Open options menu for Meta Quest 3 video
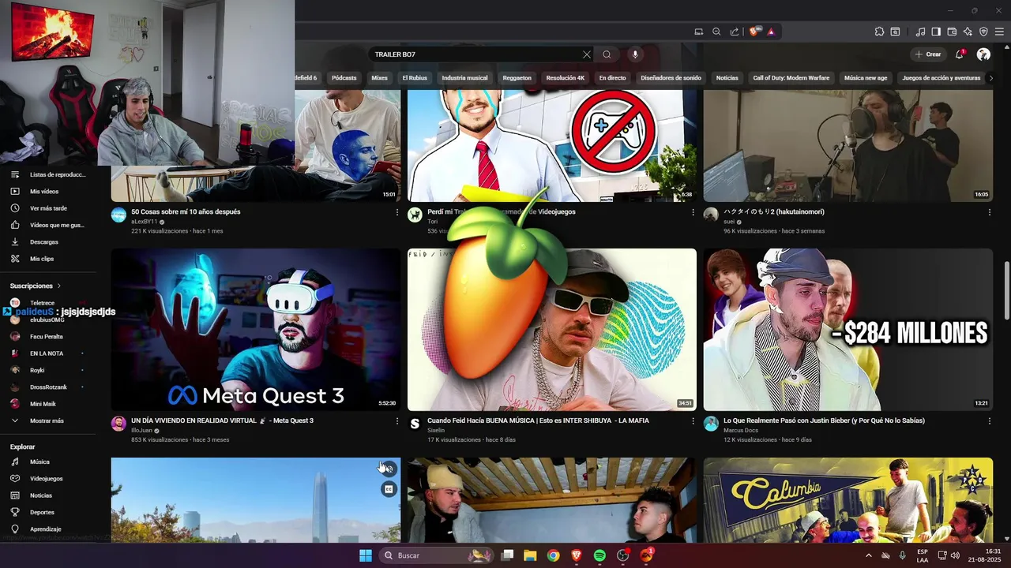The height and width of the screenshot is (568, 1011). [397, 421]
